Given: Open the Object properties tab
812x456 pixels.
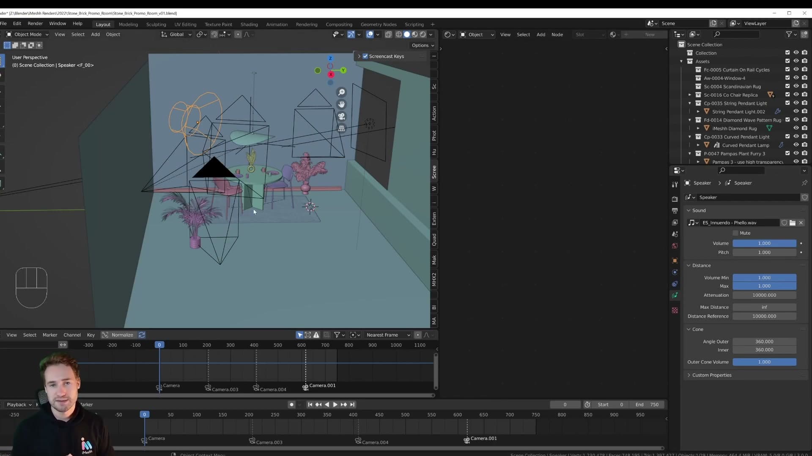Looking at the screenshot, I should click(675, 261).
